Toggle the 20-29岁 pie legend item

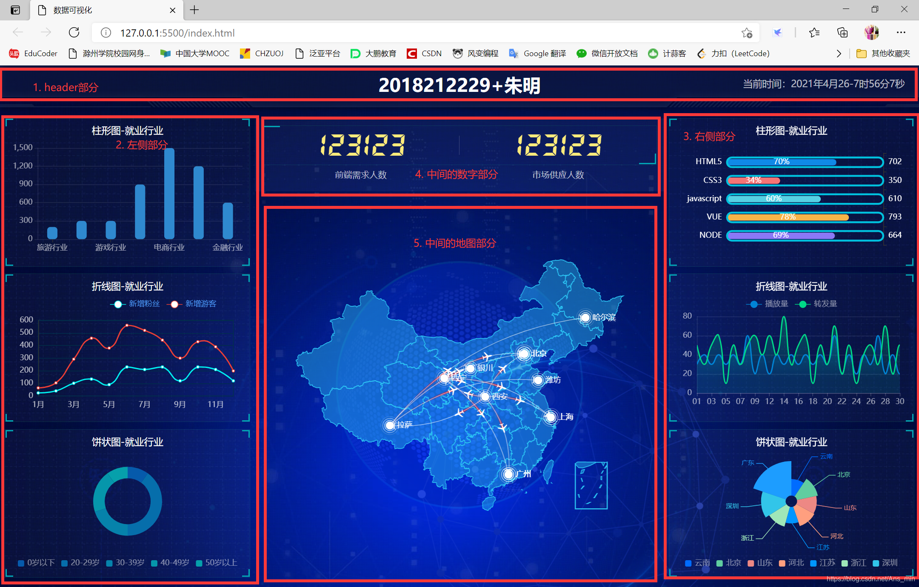pyautogui.click(x=80, y=563)
